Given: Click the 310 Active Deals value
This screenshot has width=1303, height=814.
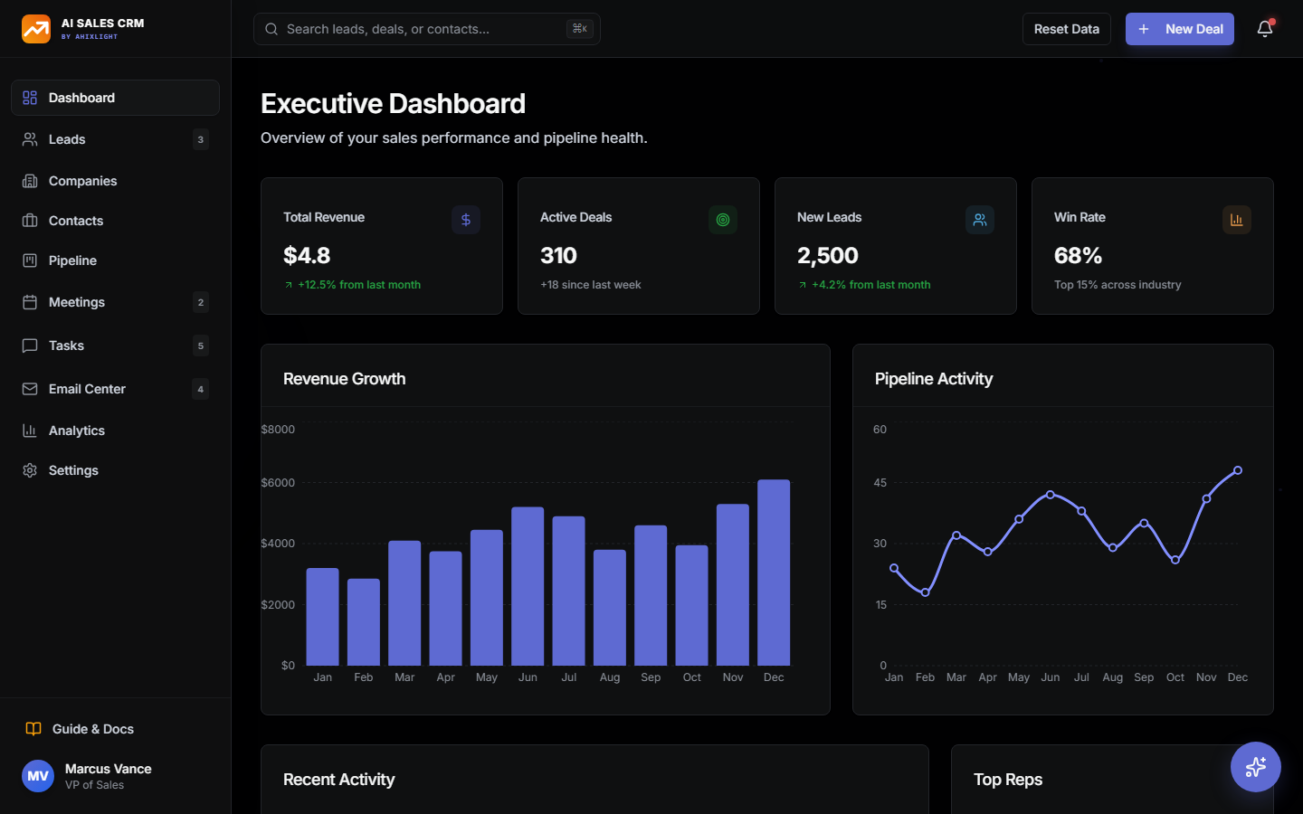Looking at the screenshot, I should 558,256.
